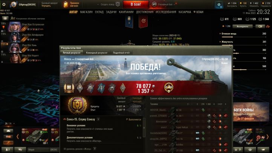Toggle the favorites filter below x2 filter
Viewport: 272px width, 153px height.
pos(8,143)
